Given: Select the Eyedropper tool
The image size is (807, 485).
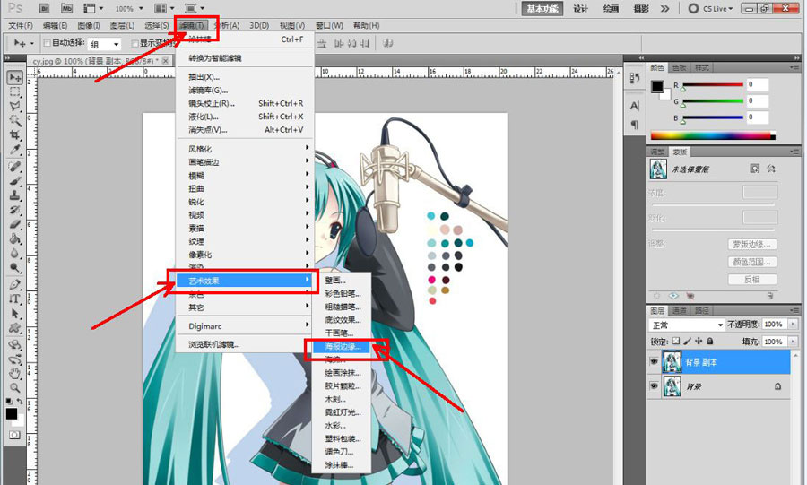Looking at the screenshot, I should 15,149.
